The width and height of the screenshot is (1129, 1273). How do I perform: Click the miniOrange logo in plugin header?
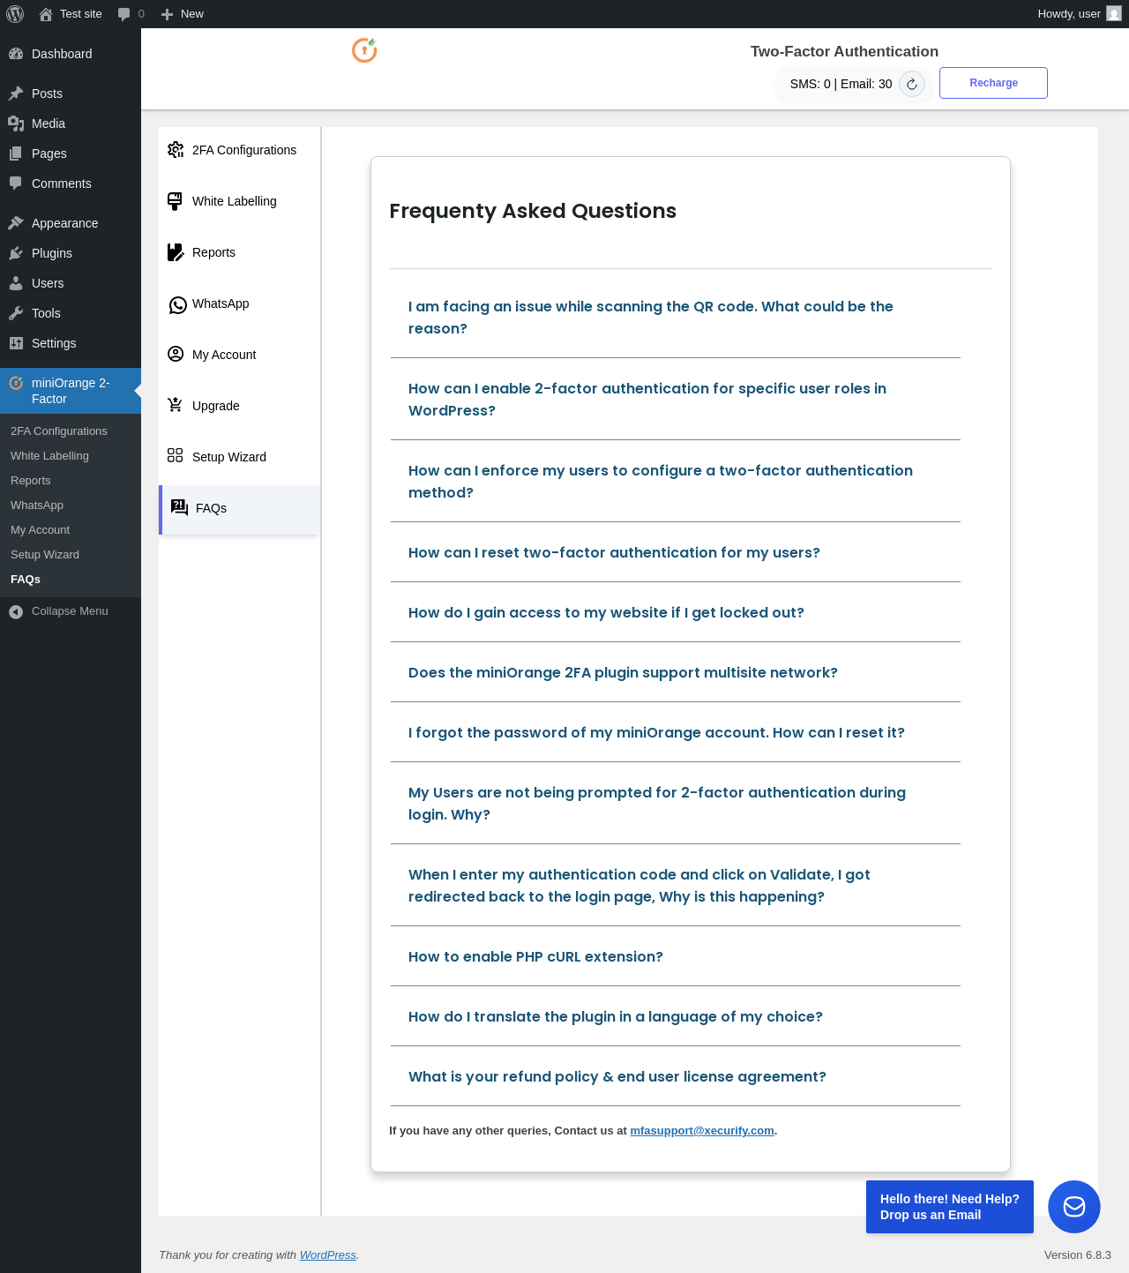click(364, 50)
